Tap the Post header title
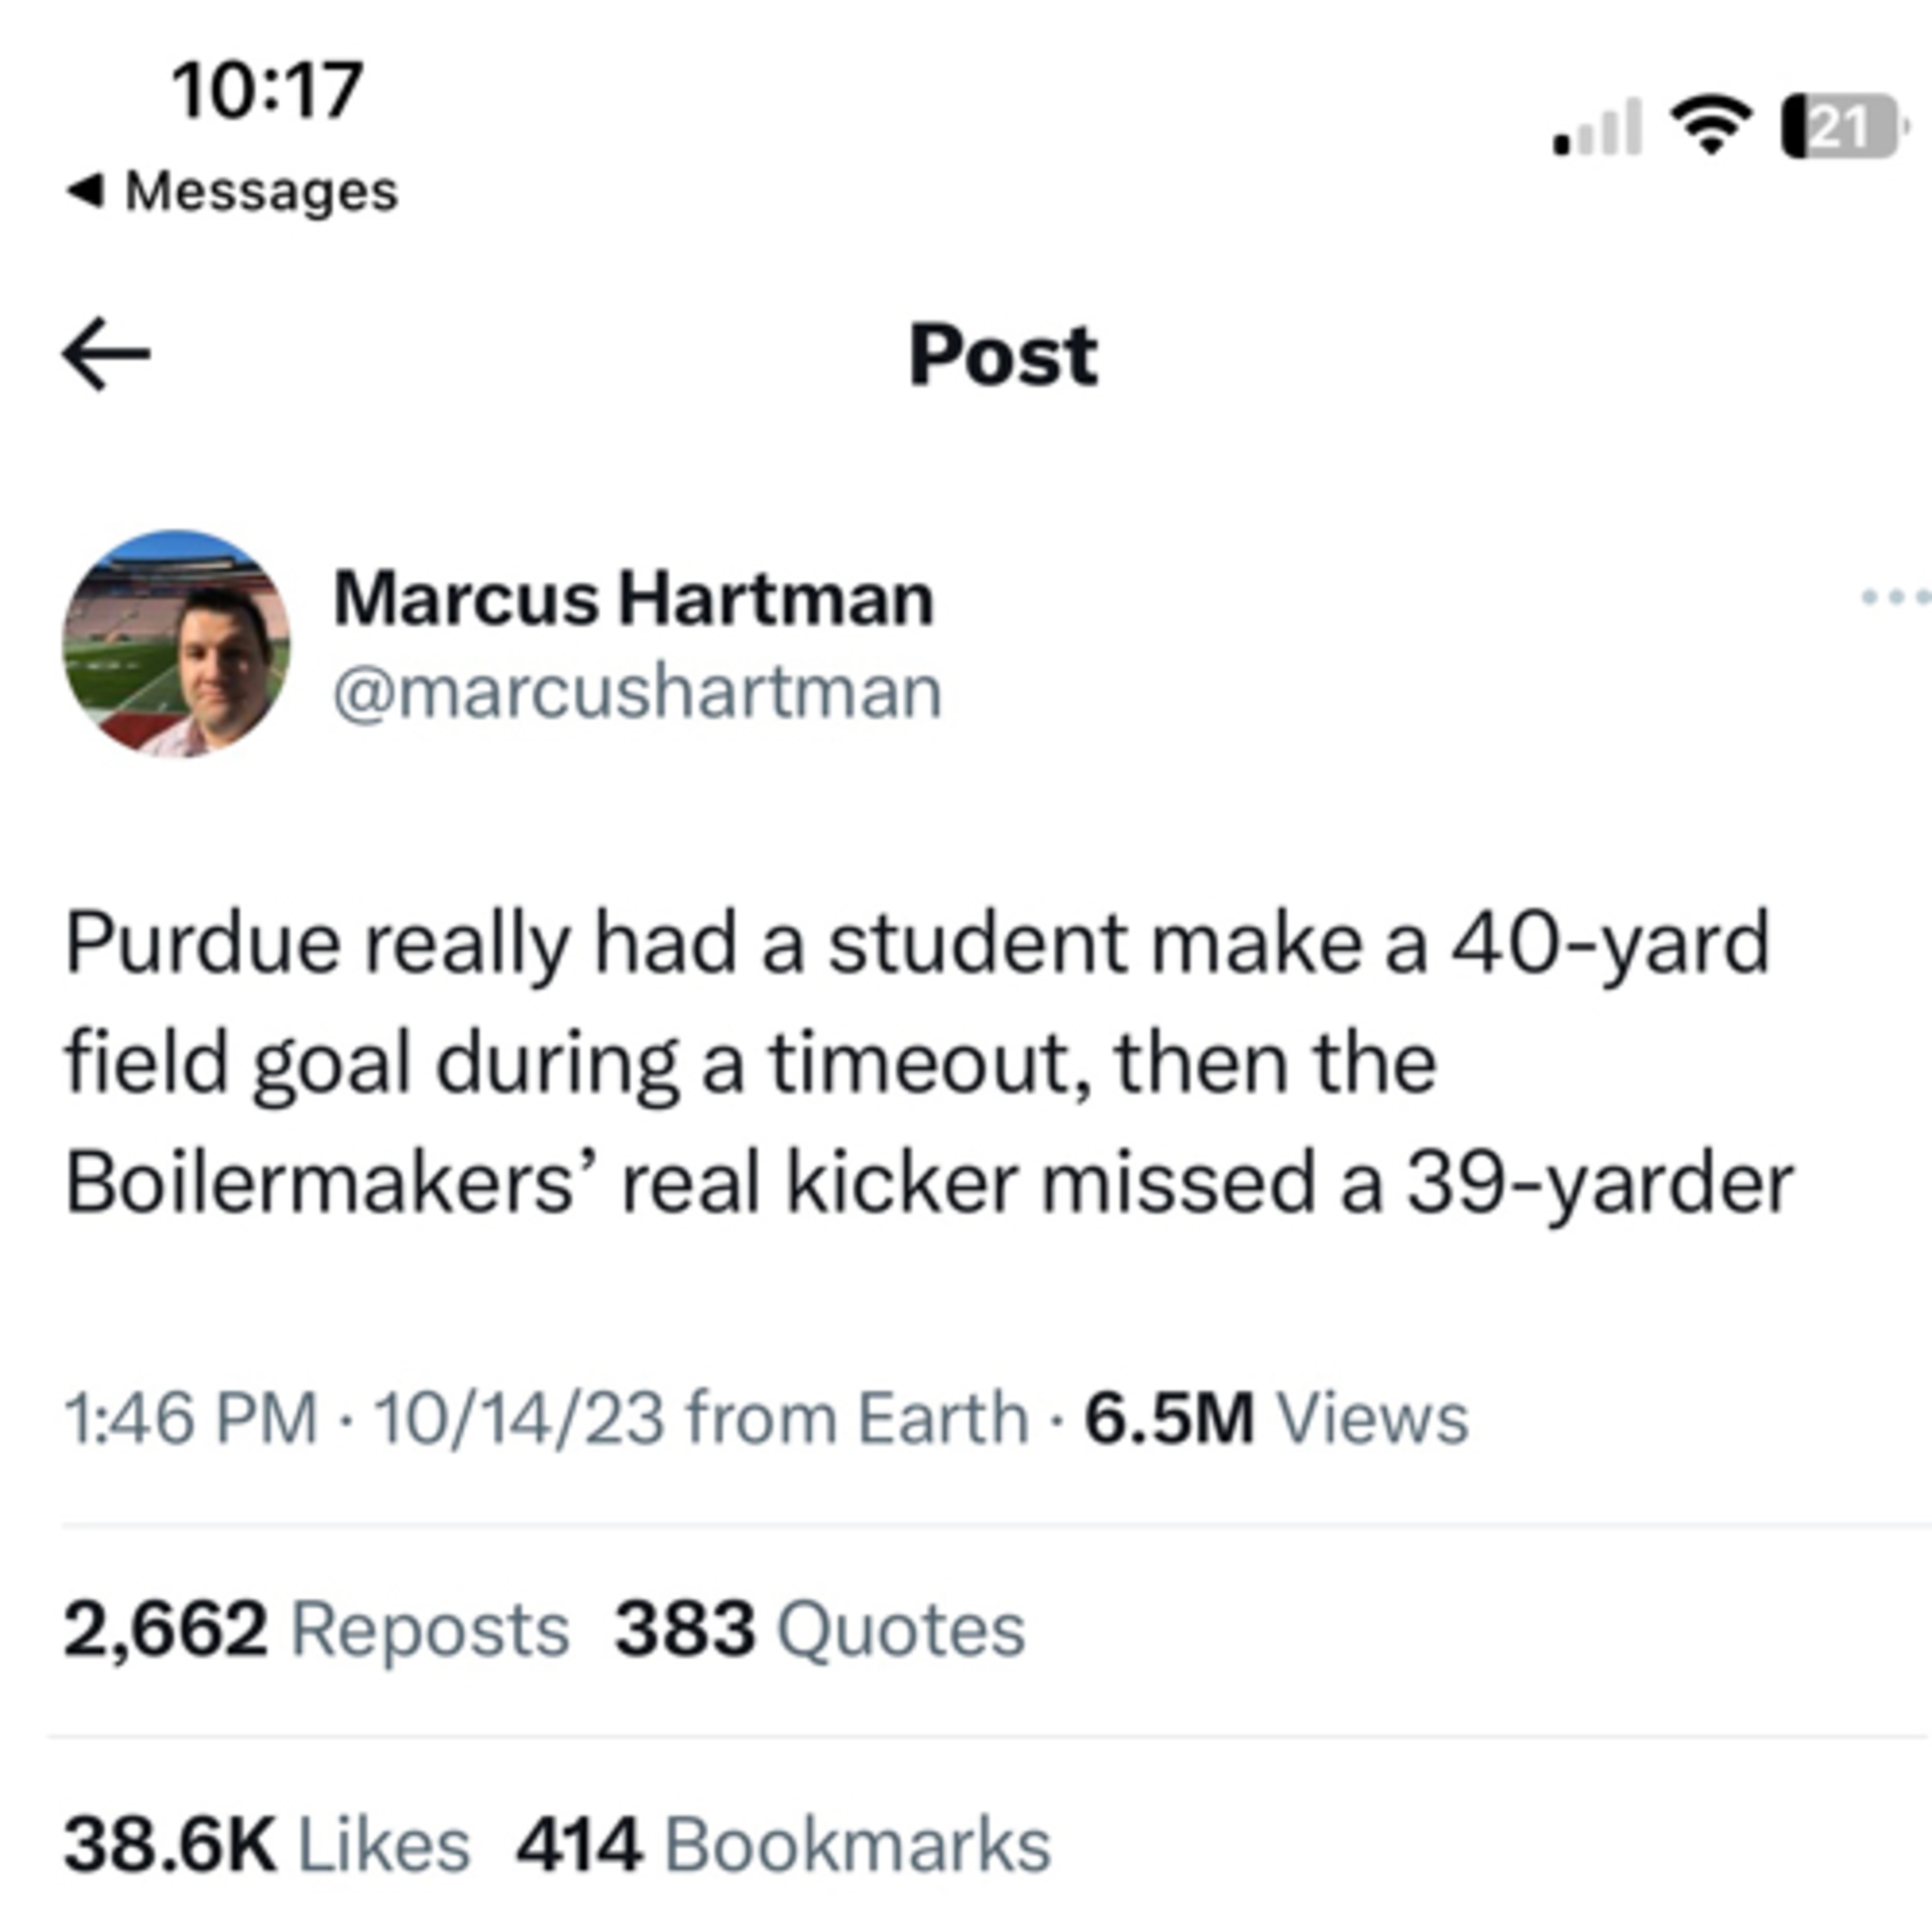Viewport: 1932px width, 1932px height. click(1003, 355)
